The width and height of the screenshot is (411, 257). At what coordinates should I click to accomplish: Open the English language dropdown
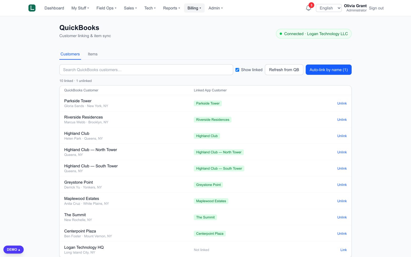[x=329, y=8]
